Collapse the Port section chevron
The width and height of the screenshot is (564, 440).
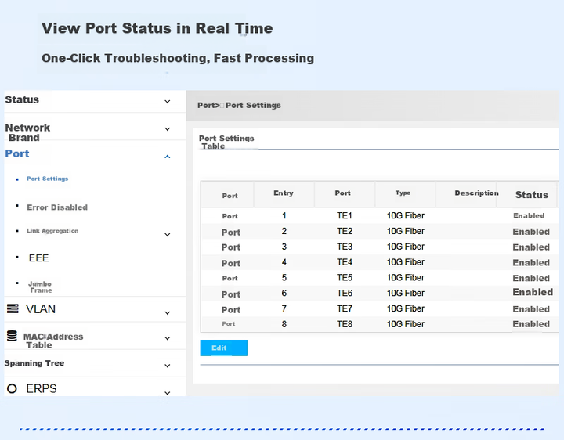[x=168, y=157]
